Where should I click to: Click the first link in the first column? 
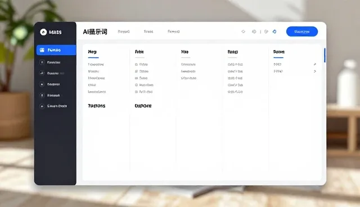[x=96, y=65]
